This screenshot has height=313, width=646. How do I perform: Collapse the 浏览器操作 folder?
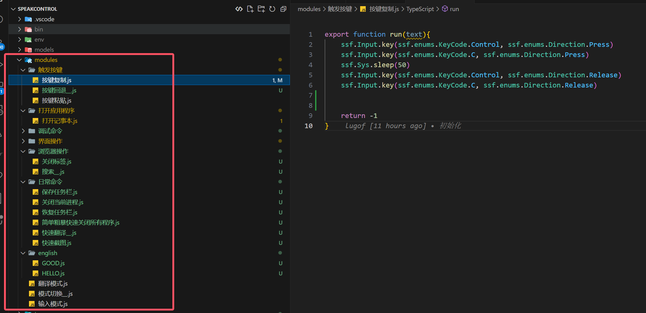pyautogui.click(x=23, y=151)
